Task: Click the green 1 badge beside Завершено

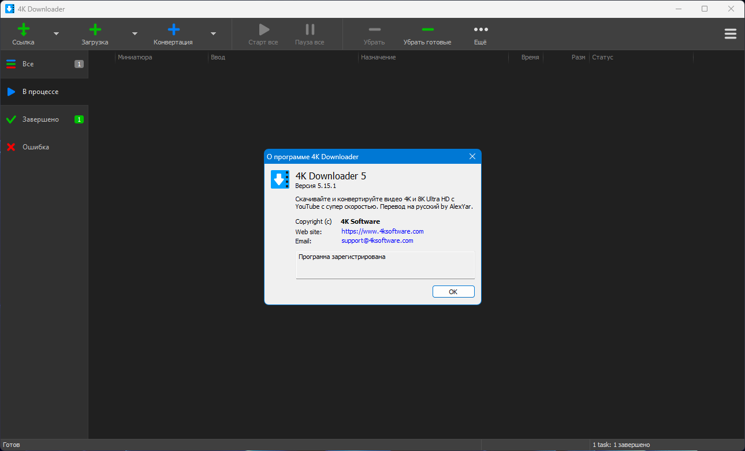Action: [x=79, y=119]
